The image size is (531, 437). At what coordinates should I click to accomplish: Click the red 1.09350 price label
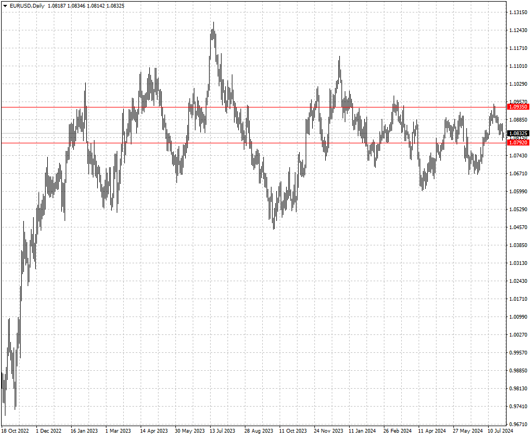click(x=518, y=107)
